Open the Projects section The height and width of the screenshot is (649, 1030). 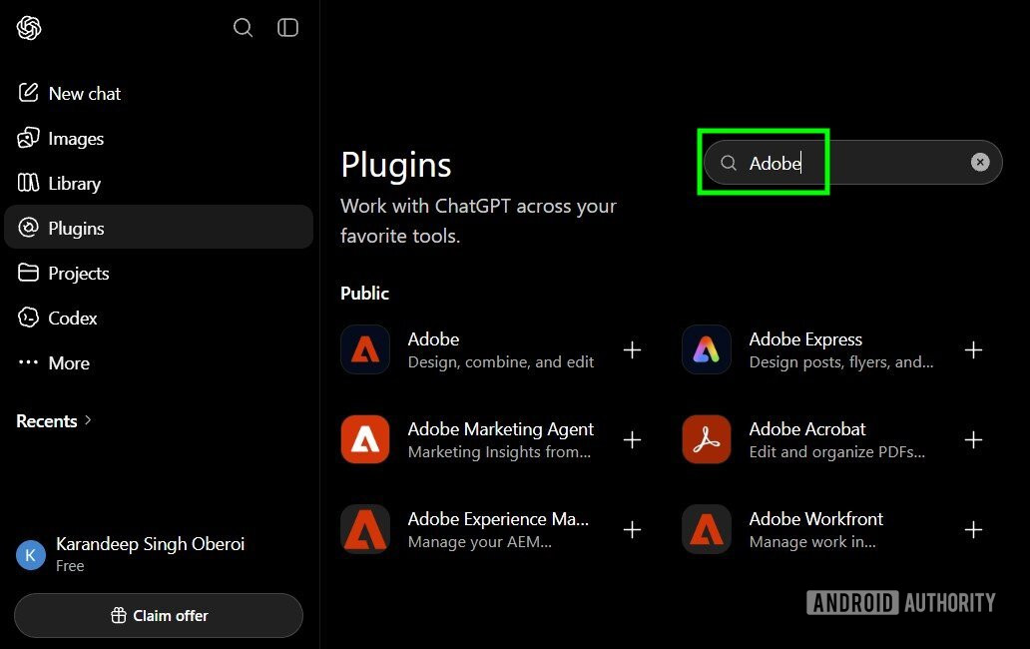click(x=159, y=273)
